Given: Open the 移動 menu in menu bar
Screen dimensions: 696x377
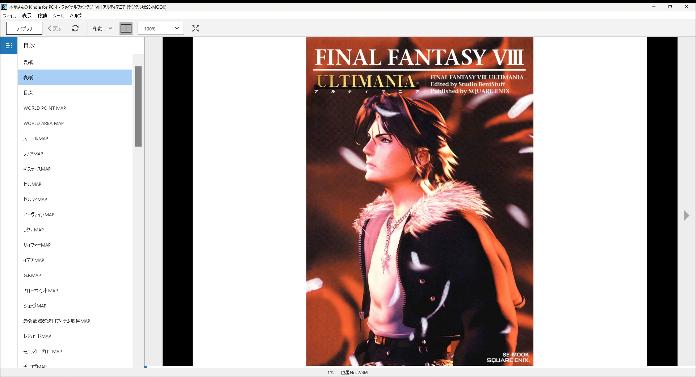Looking at the screenshot, I should [x=42, y=16].
